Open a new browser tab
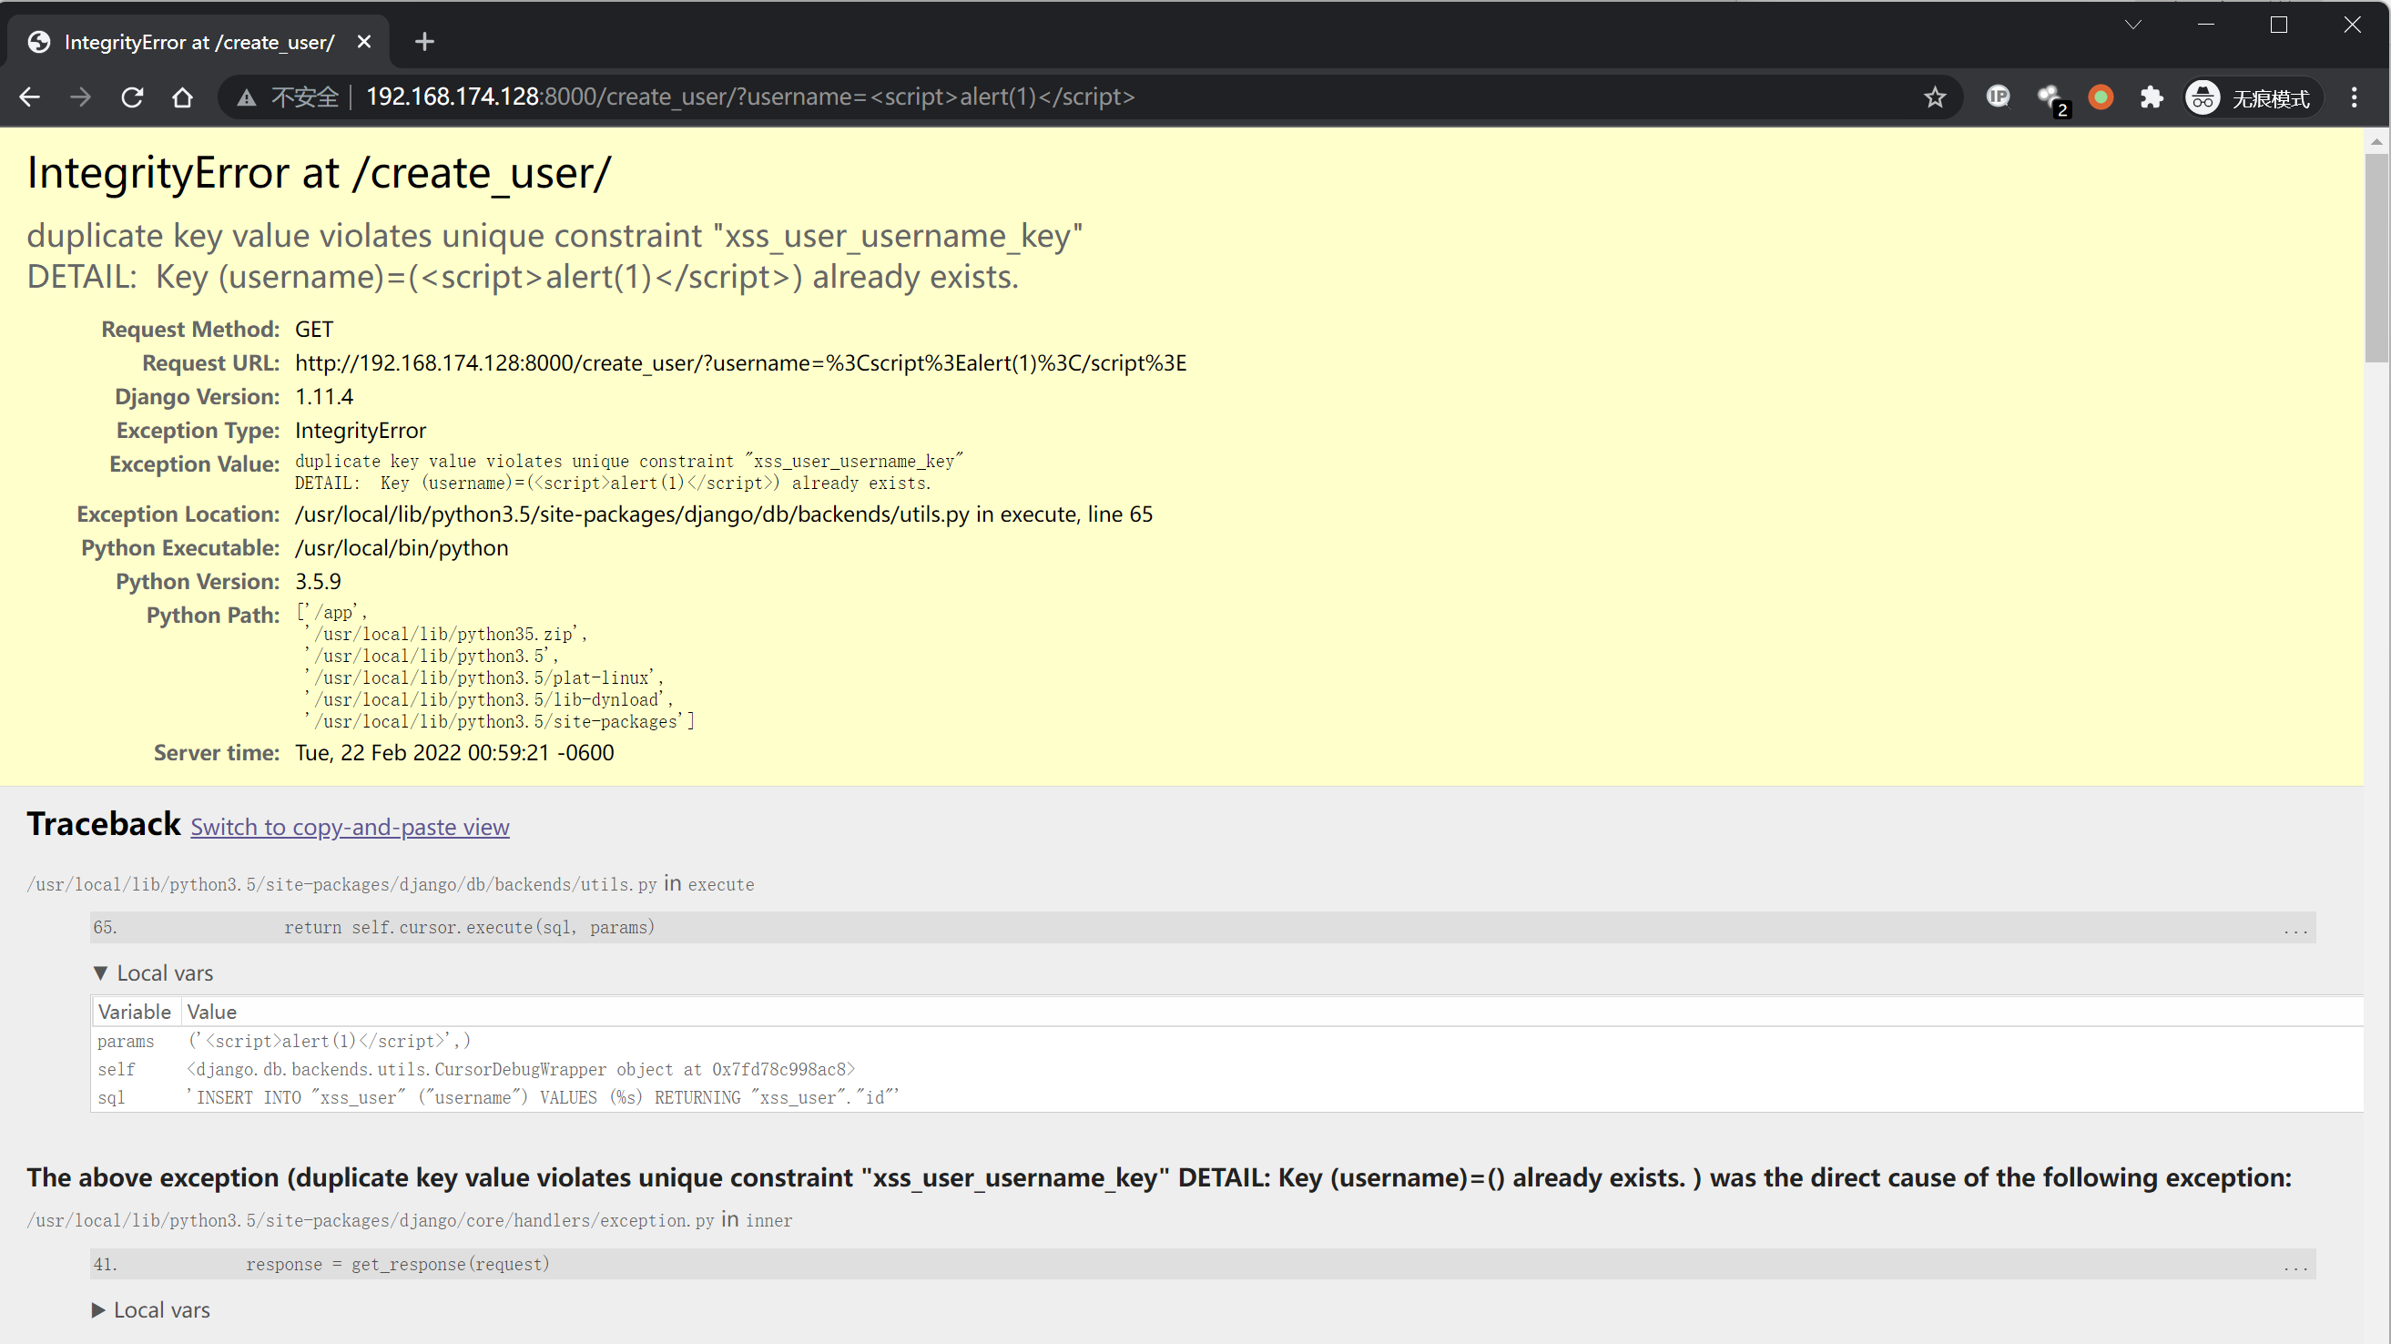The height and width of the screenshot is (1344, 2391). tap(424, 42)
